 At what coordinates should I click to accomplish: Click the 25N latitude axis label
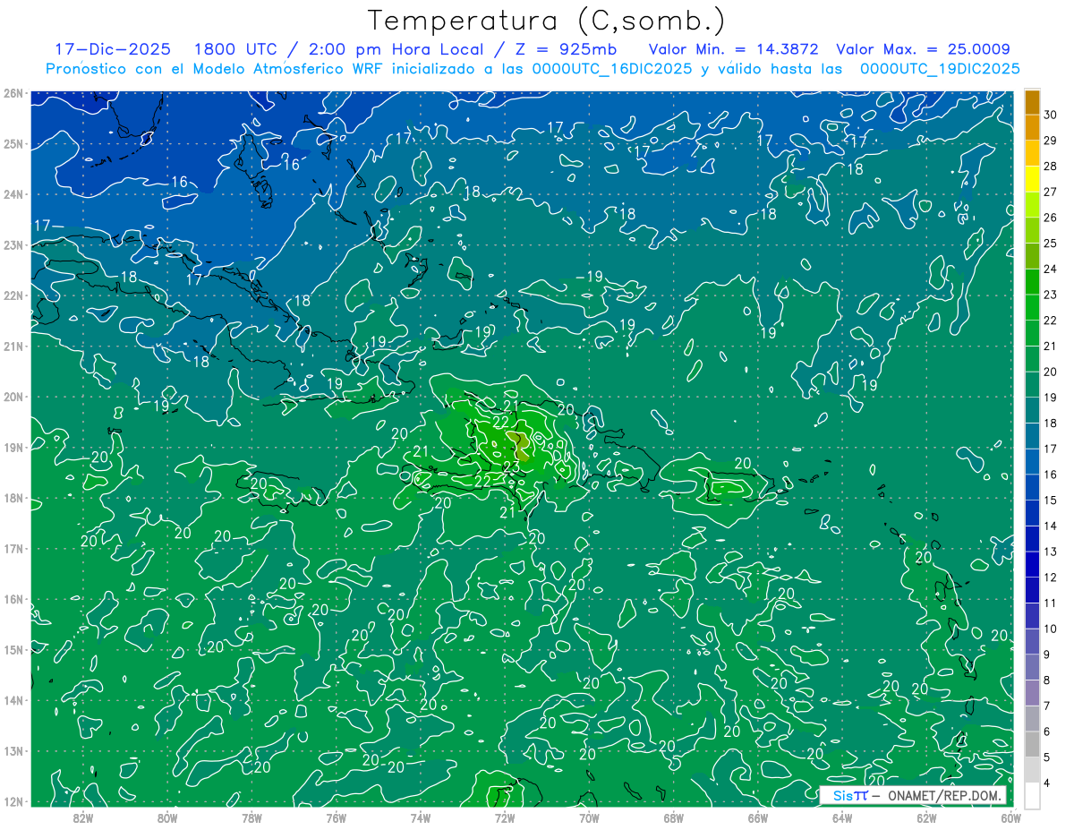pyautogui.click(x=13, y=143)
